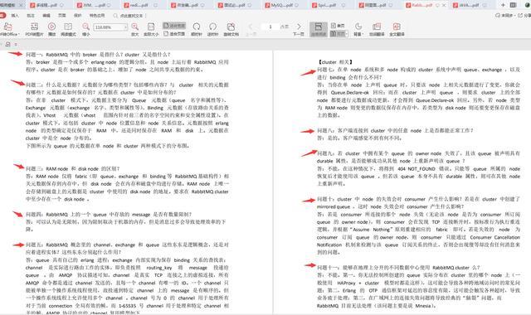
Task: Open the full-text translation tool
Action: tap(397, 29)
